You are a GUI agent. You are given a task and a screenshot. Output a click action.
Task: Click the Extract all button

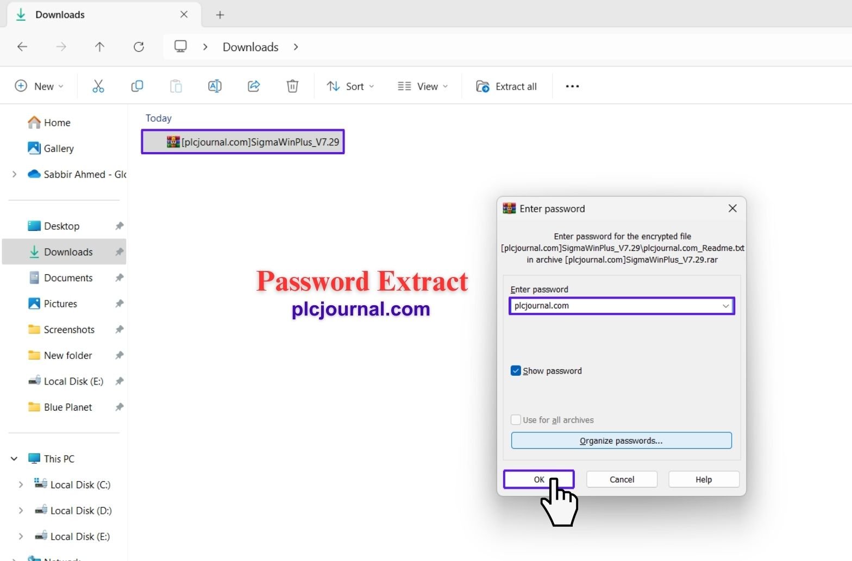(506, 86)
